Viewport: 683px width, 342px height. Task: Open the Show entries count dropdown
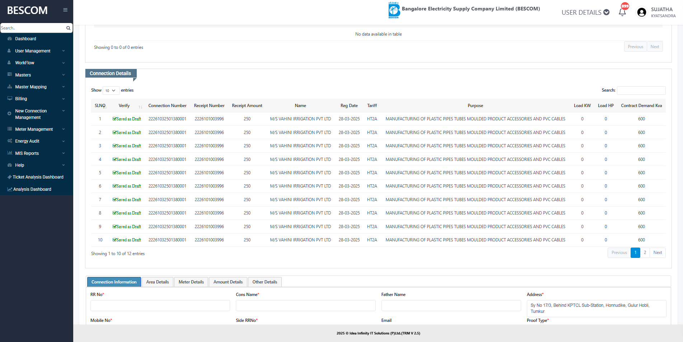[111, 91]
